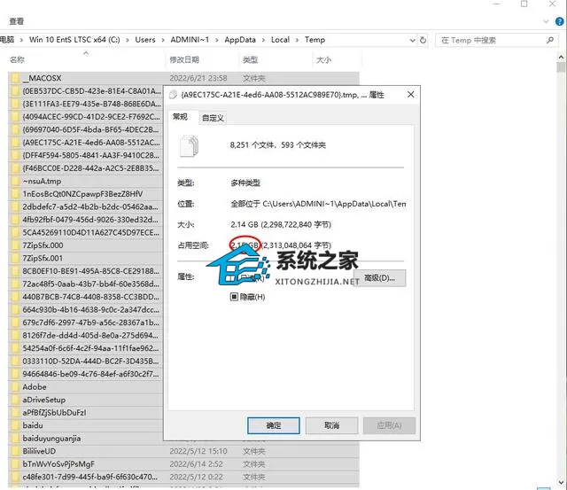Click the refresh icon beside address bar
This screenshot has height=490, width=567.
[x=423, y=40]
